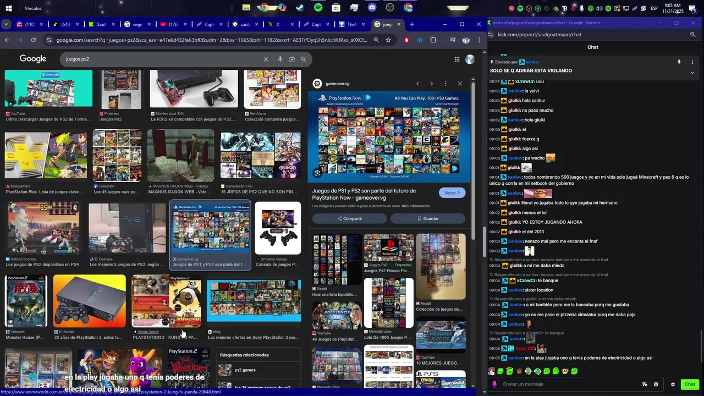The image size is (704, 396).
Task: Open the translate icon in chat input
Action: pos(645,384)
